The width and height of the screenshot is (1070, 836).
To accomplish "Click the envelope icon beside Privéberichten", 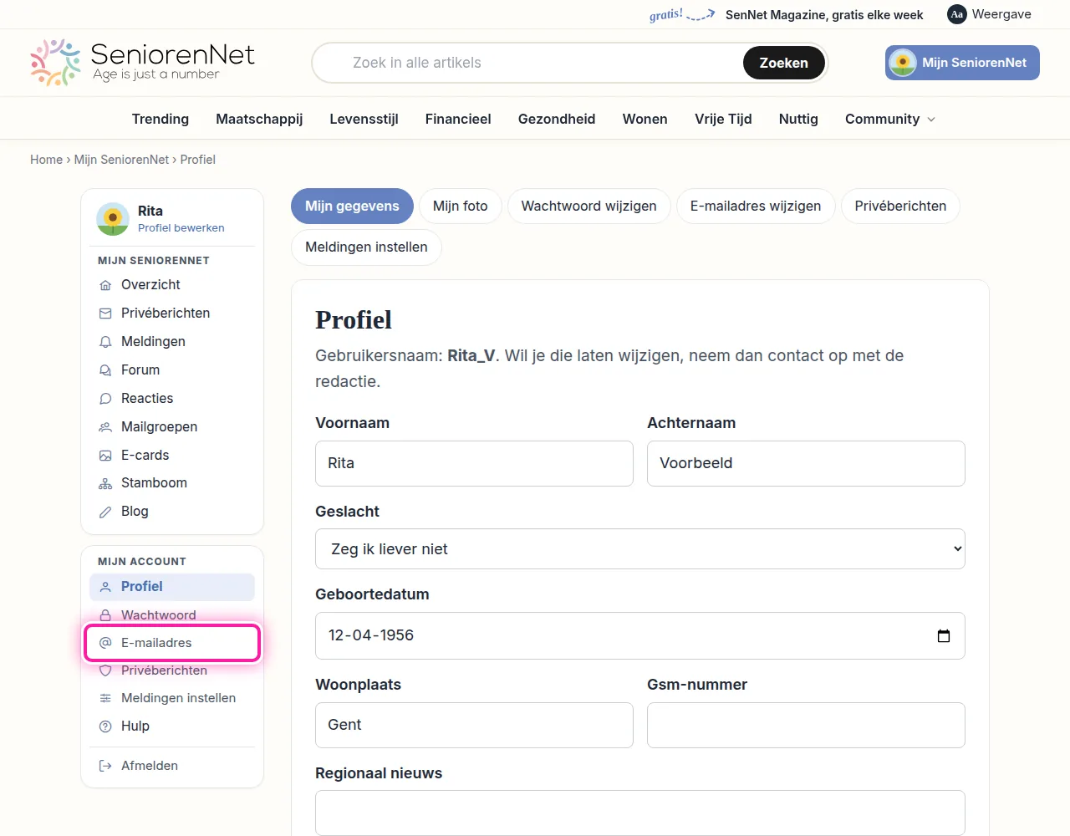I will 105,313.
